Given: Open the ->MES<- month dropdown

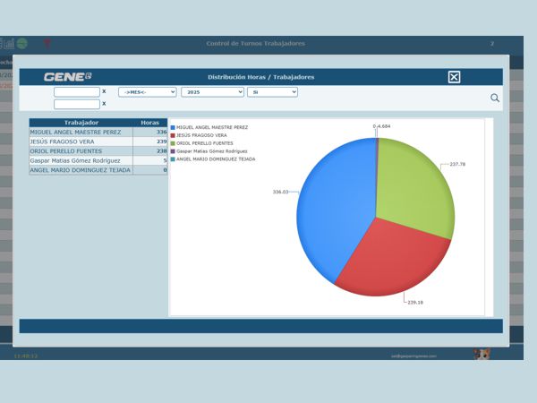Looking at the screenshot, I should pyautogui.click(x=148, y=91).
